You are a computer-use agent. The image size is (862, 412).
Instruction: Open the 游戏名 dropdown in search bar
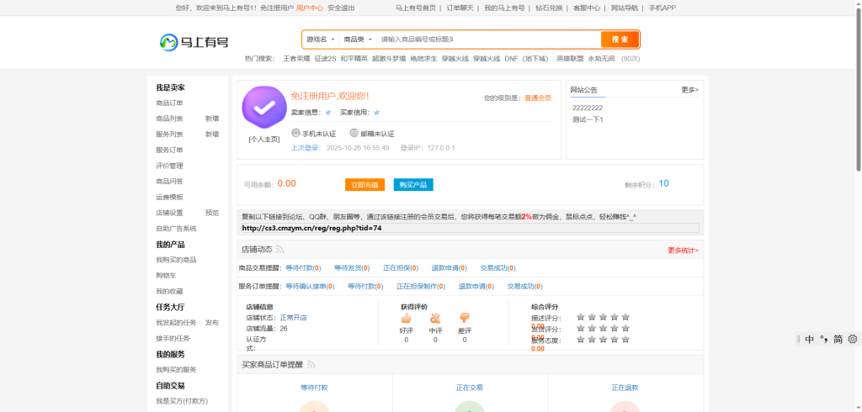[321, 40]
